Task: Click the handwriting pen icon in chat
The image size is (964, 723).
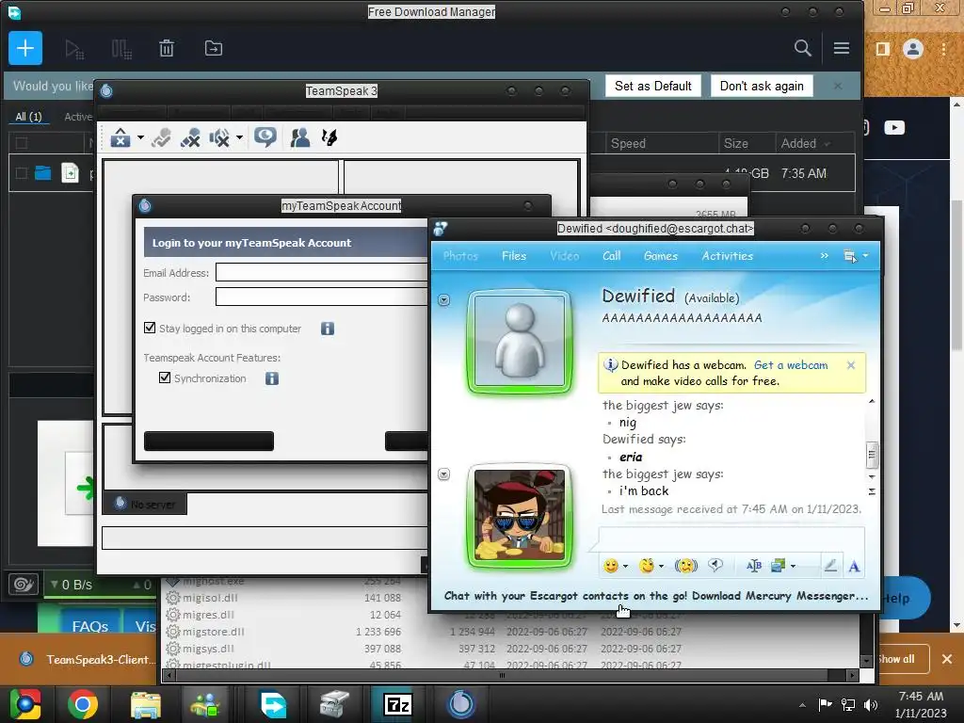Action: pos(830,566)
